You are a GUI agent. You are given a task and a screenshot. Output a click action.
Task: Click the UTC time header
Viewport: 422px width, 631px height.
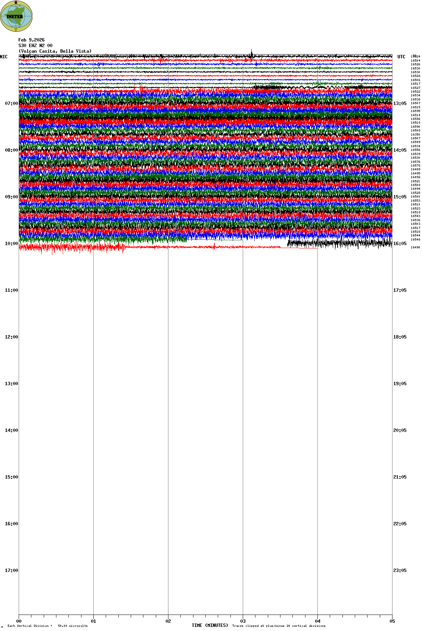(x=401, y=57)
